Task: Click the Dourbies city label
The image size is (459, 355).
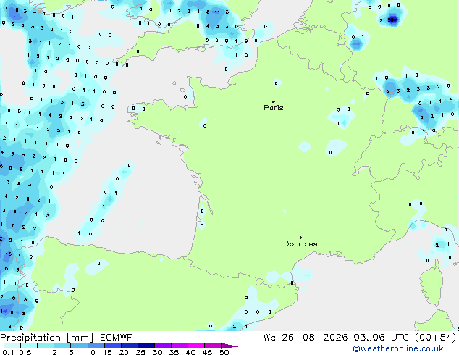Action: pos(300,243)
